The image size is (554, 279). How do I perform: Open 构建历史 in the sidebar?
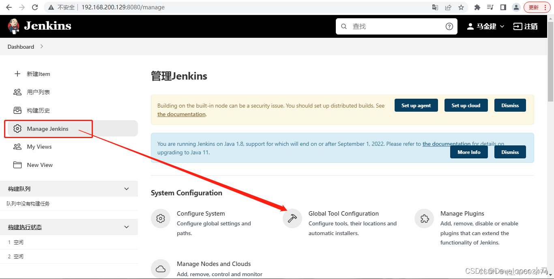click(x=73, y=110)
